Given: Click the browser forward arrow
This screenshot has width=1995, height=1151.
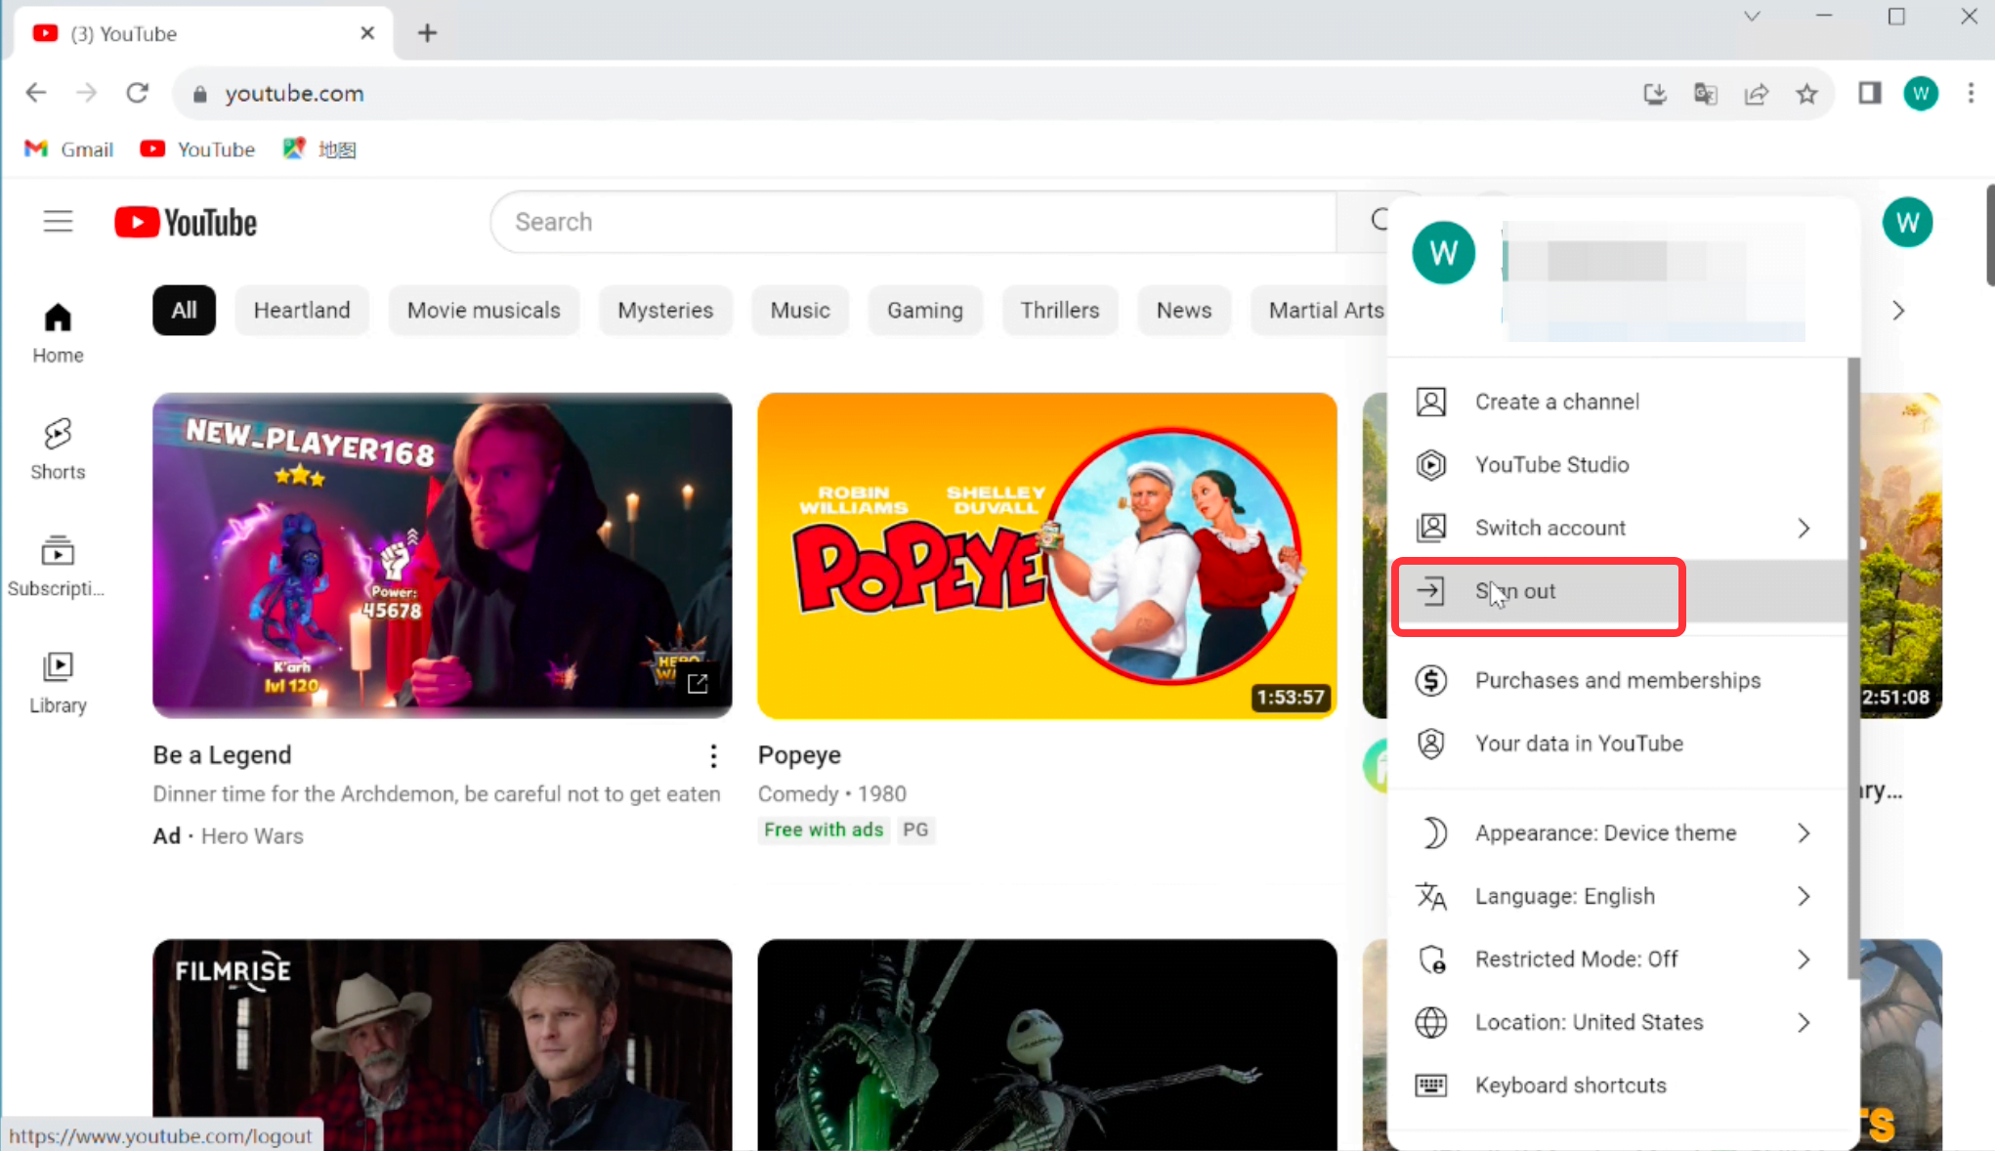Looking at the screenshot, I should click(x=87, y=93).
